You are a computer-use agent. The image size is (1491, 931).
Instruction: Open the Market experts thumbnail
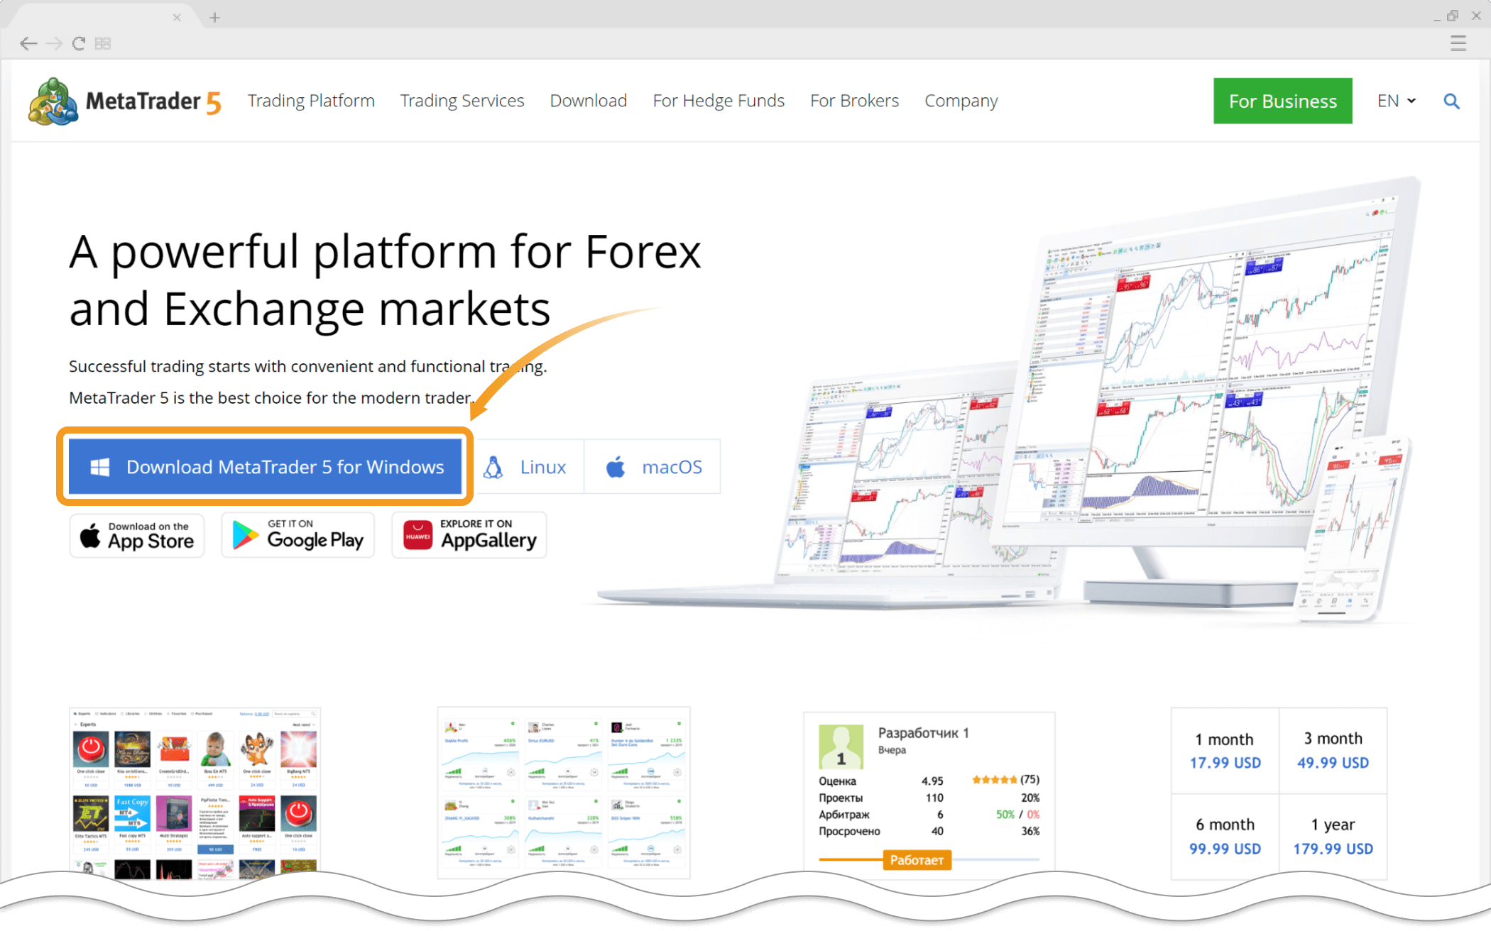pos(195,793)
